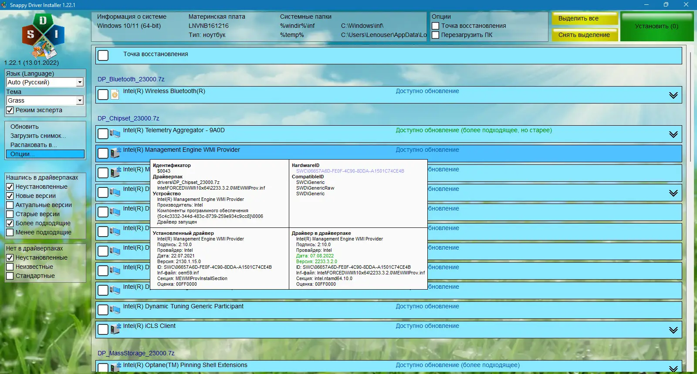Click the 1.22.1 (13.01.2022) version label
697x374 pixels.
point(31,63)
